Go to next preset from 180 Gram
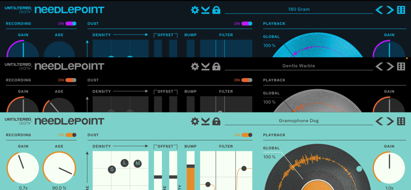The height and width of the screenshot is (190, 411). [x=390, y=10]
